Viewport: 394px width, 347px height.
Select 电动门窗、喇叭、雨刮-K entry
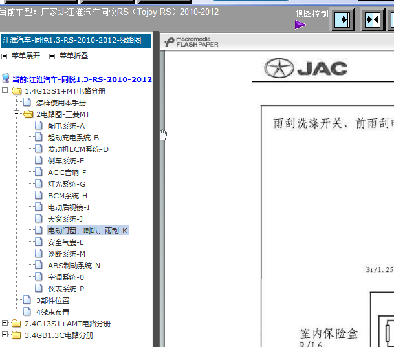tap(88, 231)
